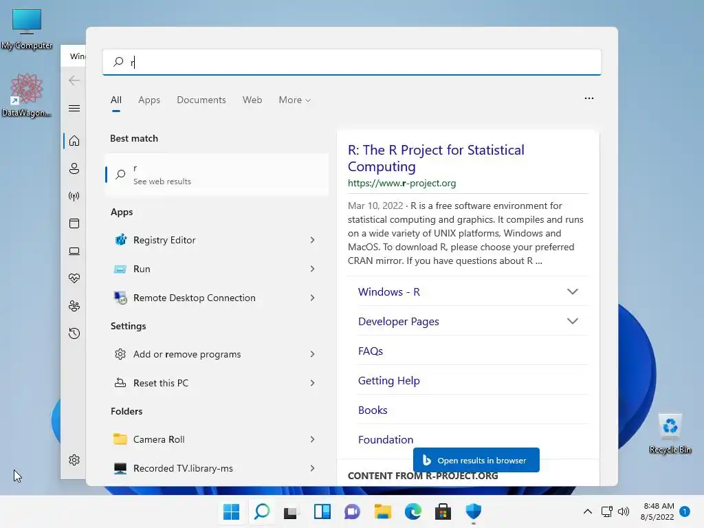The height and width of the screenshot is (528, 704).
Task: Open the settings gear at the sidebar bottom
Action: point(74,460)
